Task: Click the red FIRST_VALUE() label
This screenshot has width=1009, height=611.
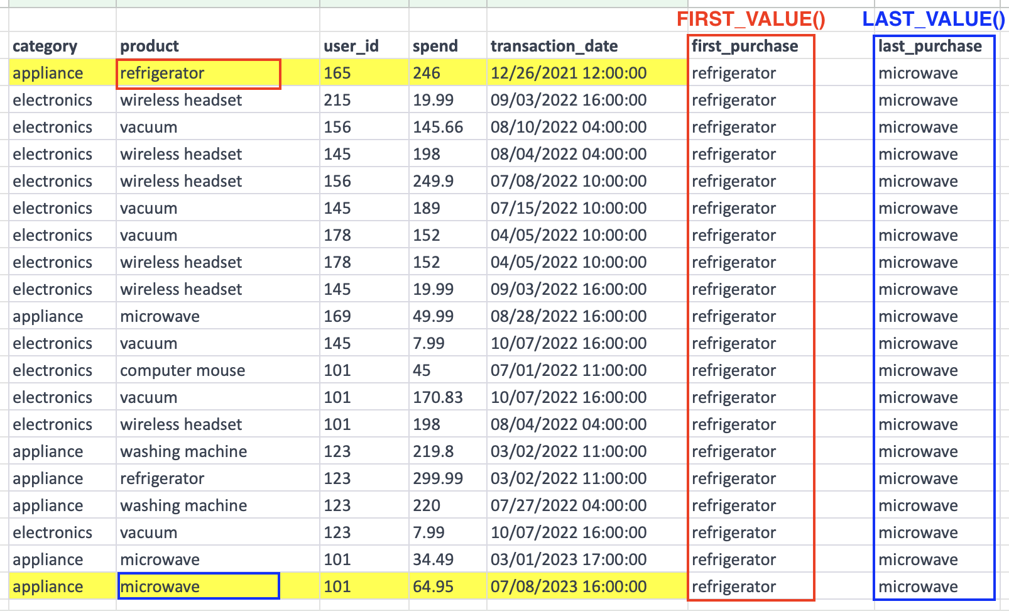Action: 751,19
